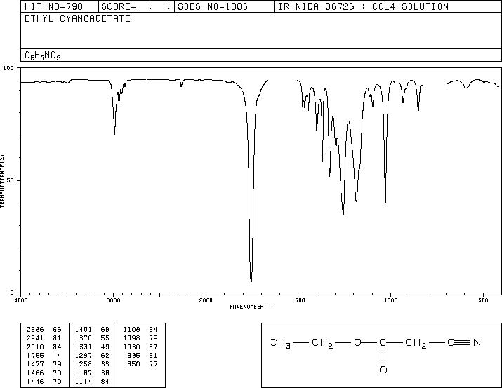Select peak table entry 936

tap(133, 355)
